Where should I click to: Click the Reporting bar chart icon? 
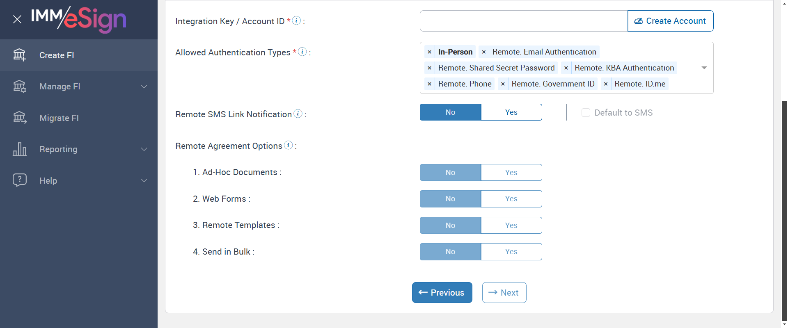click(x=19, y=149)
